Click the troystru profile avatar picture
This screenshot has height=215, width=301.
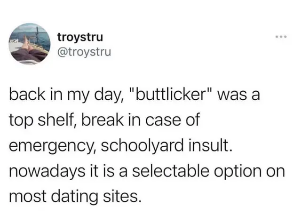(29, 43)
